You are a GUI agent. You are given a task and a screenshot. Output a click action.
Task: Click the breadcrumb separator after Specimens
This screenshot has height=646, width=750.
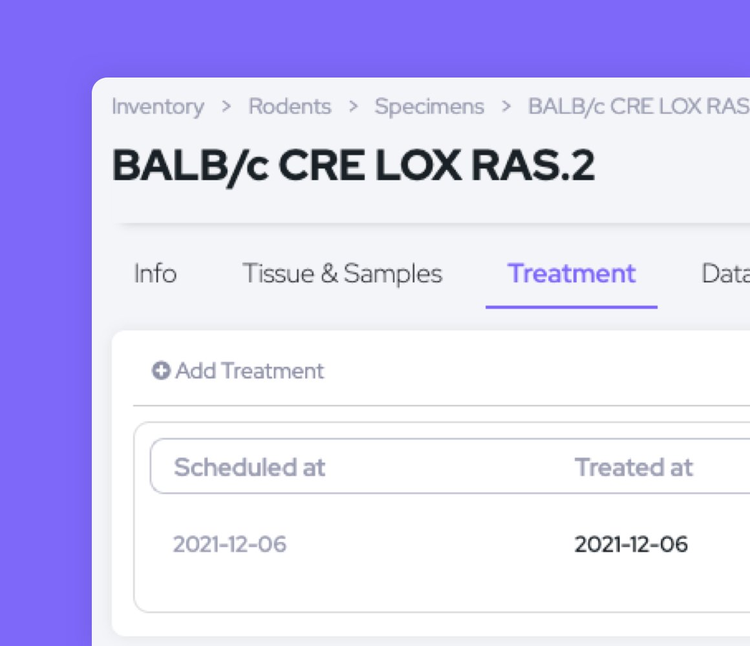(x=508, y=107)
